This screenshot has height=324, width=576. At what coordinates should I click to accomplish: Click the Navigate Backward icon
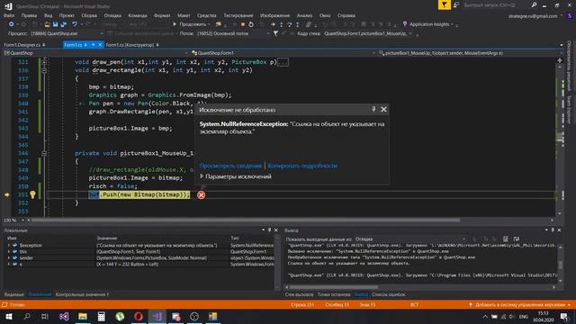(11, 24)
